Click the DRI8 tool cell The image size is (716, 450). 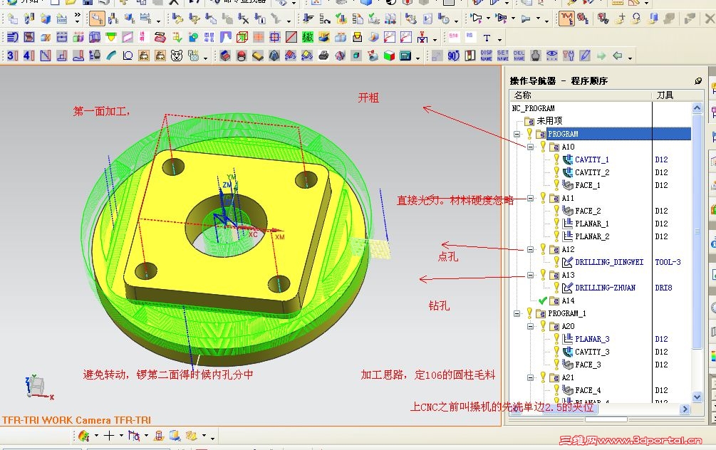(x=663, y=288)
